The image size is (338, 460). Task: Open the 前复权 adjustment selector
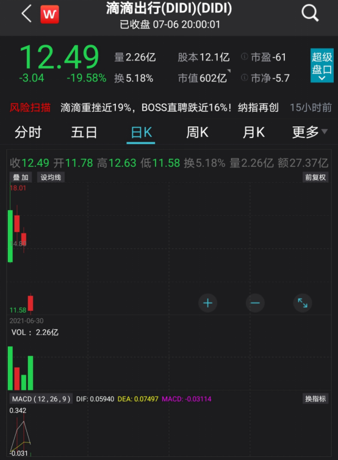click(x=315, y=177)
